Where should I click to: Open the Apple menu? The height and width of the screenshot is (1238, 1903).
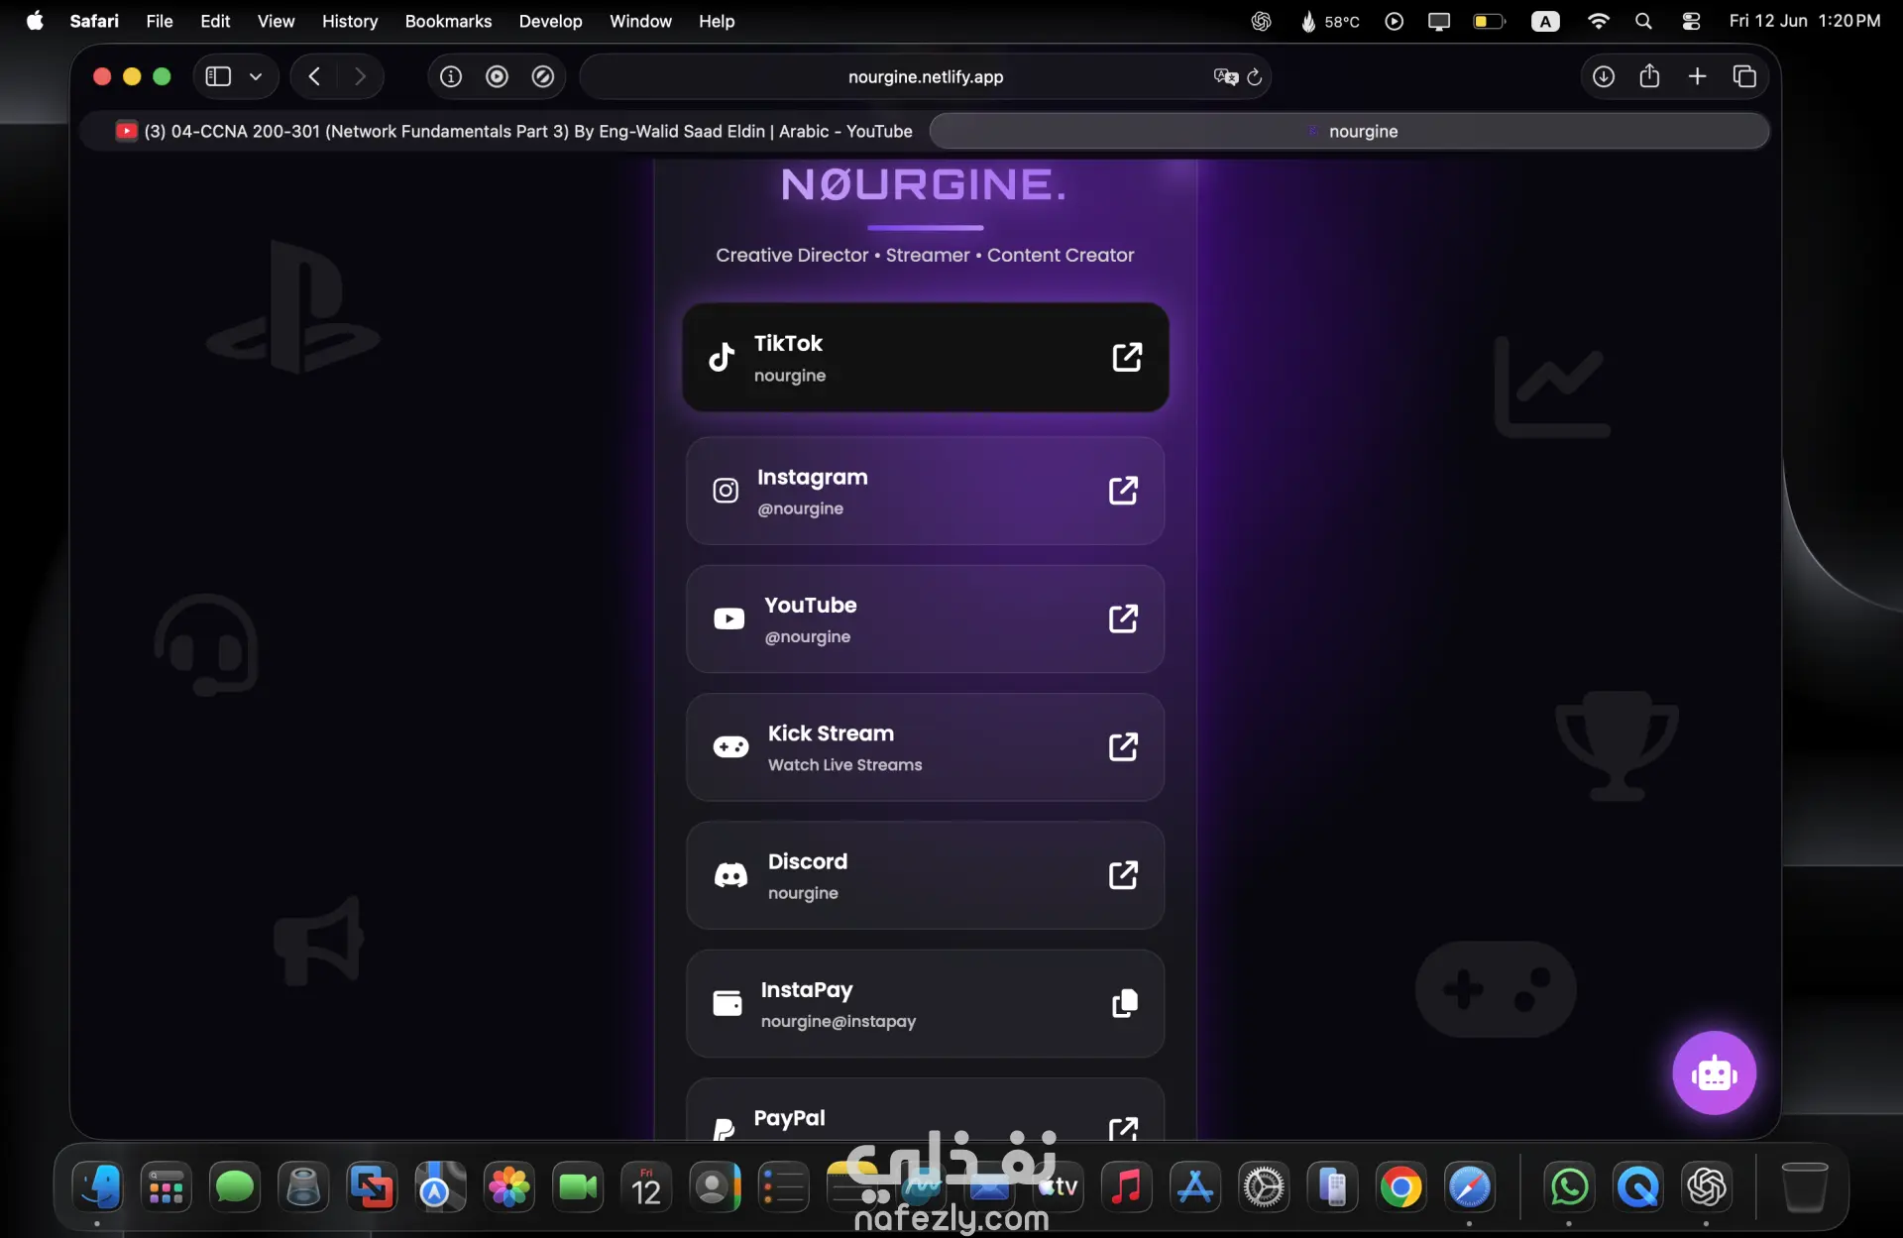click(x=35, y=21)
